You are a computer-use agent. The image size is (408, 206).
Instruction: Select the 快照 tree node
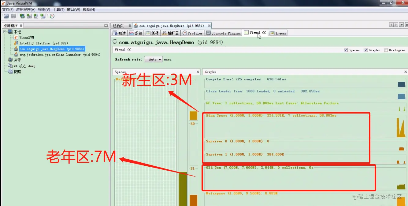click(17, 72)
